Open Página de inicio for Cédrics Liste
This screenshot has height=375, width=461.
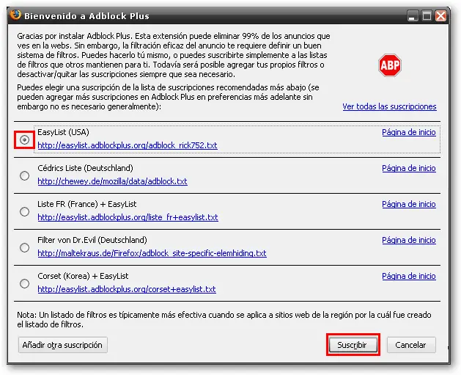pyautogui.click(x=409, y=168)
